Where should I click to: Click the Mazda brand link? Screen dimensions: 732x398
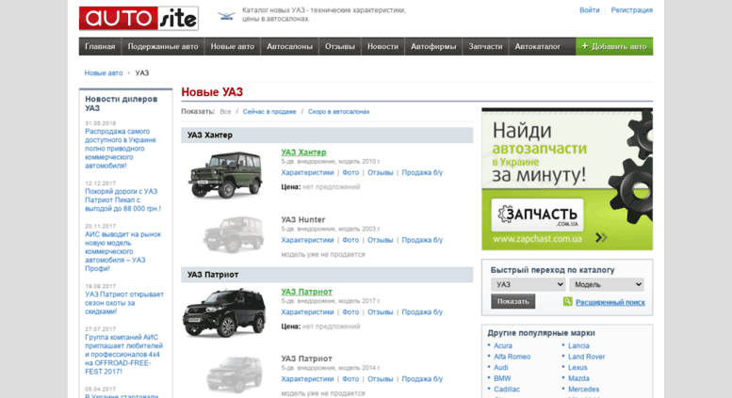click(x=578, y=379)
